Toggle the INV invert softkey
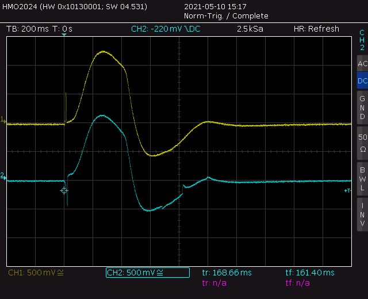 coord(362,214)
